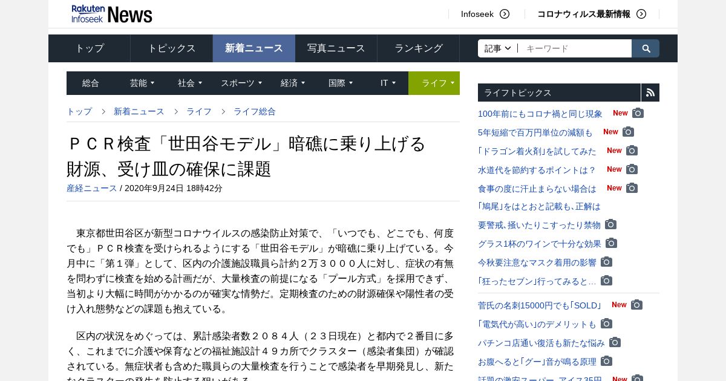The width and height of the screenshot is (726, 381).
Task: Open the 産経ニュース source link
Action: [92, 188]
